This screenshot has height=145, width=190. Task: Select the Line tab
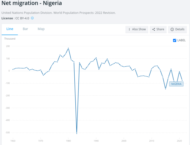pos(10,29)
